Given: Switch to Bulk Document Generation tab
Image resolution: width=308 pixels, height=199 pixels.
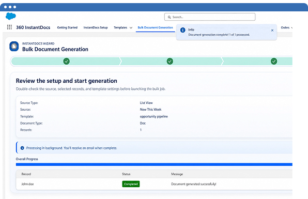Looking at the screenshot, I should pos(155,27).
